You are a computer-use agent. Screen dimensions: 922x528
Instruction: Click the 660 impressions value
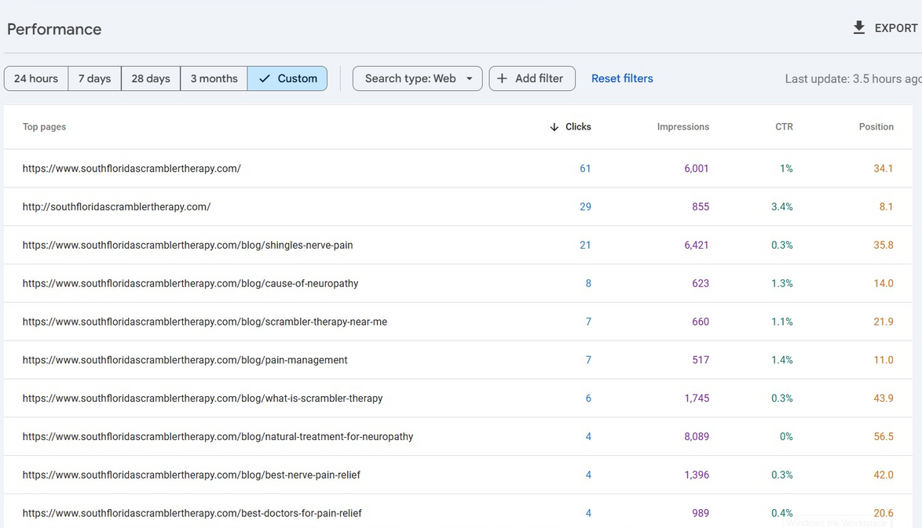701,321
